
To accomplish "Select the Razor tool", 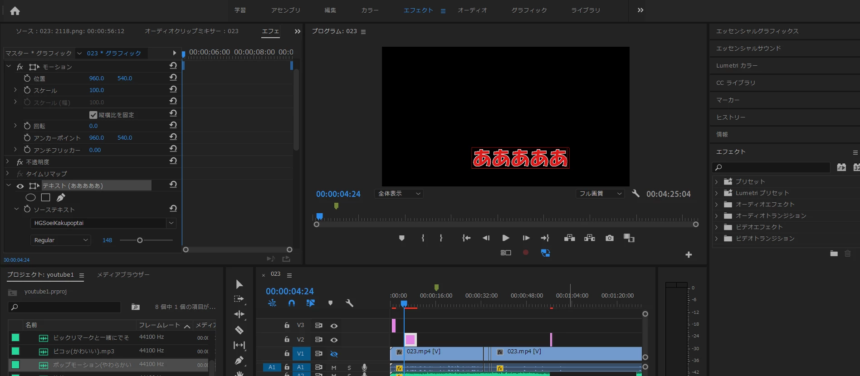I will pyautogui.click(x=239, y=330).
